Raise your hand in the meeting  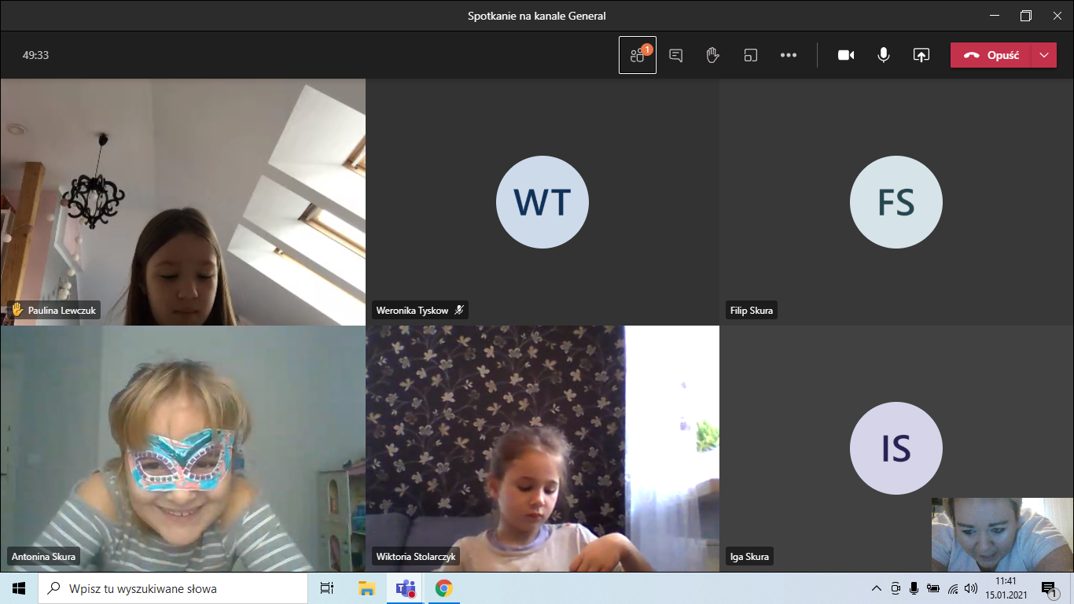click(713, 55)
